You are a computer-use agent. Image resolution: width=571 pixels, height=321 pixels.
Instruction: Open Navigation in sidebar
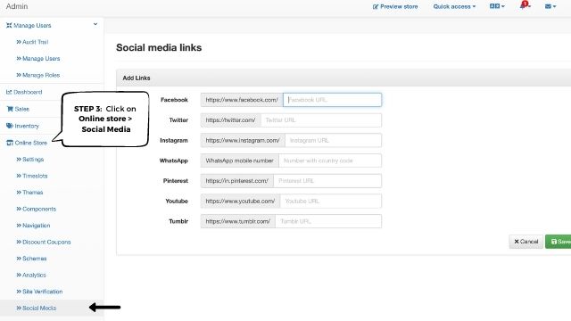click(x=33, y=226)
